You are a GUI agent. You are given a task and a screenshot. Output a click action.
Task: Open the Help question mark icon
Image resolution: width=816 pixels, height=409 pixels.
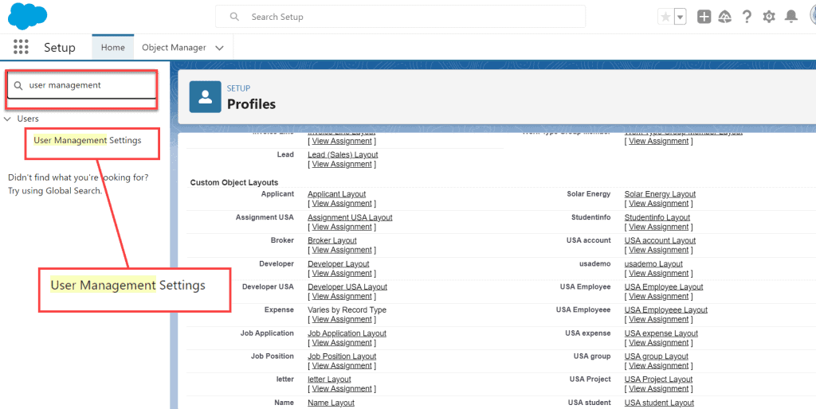tap(747, 17)
